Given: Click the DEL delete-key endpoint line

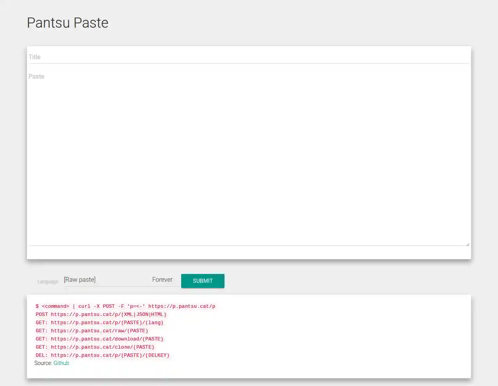Looking at the screenshot, I should coord(102,355).
